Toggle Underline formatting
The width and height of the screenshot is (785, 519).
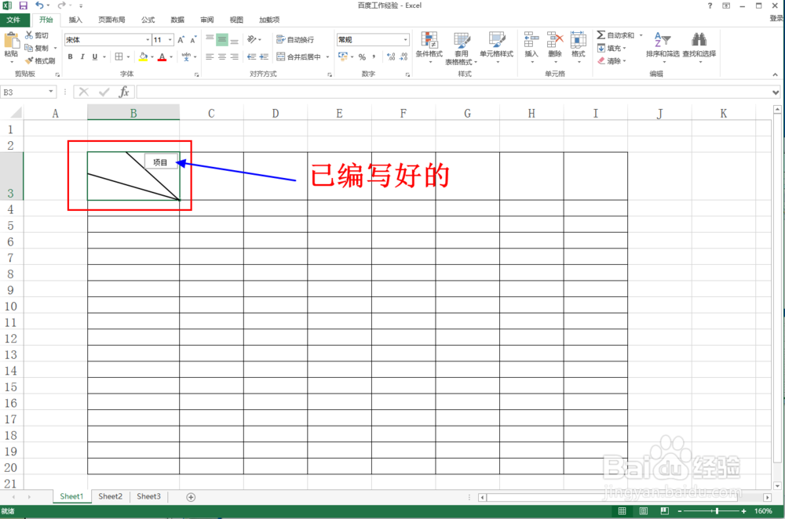[95, 56]
